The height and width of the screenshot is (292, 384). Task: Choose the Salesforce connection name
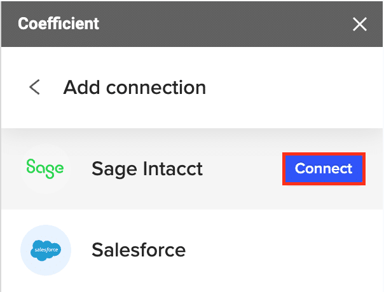[x=139, y=249]
